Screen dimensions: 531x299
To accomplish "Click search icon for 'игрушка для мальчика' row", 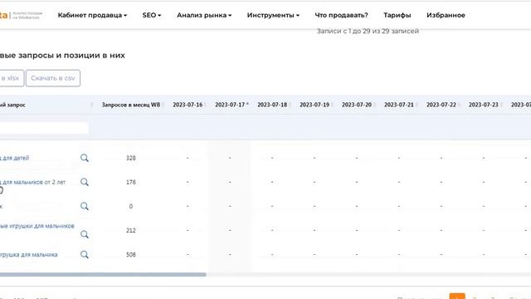I will click(x=85, y=255).
